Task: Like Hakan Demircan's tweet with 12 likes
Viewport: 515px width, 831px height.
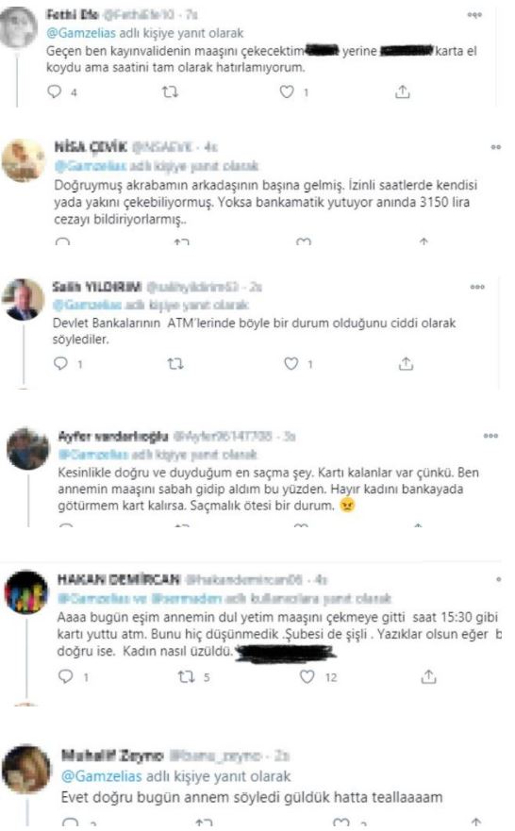Action: (x=307, y=676)
